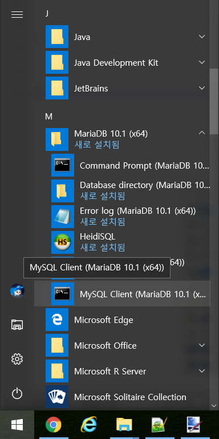Expand the Java folder chevron
This screenshot has height=439, width=219.
coord(202,37)
